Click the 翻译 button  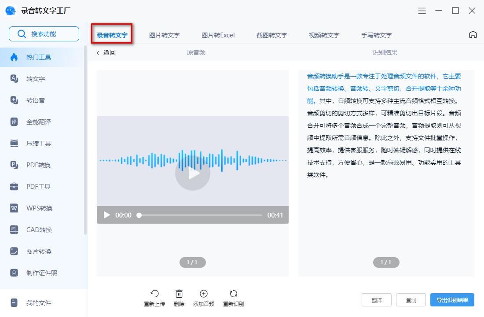tap(377, 300)
